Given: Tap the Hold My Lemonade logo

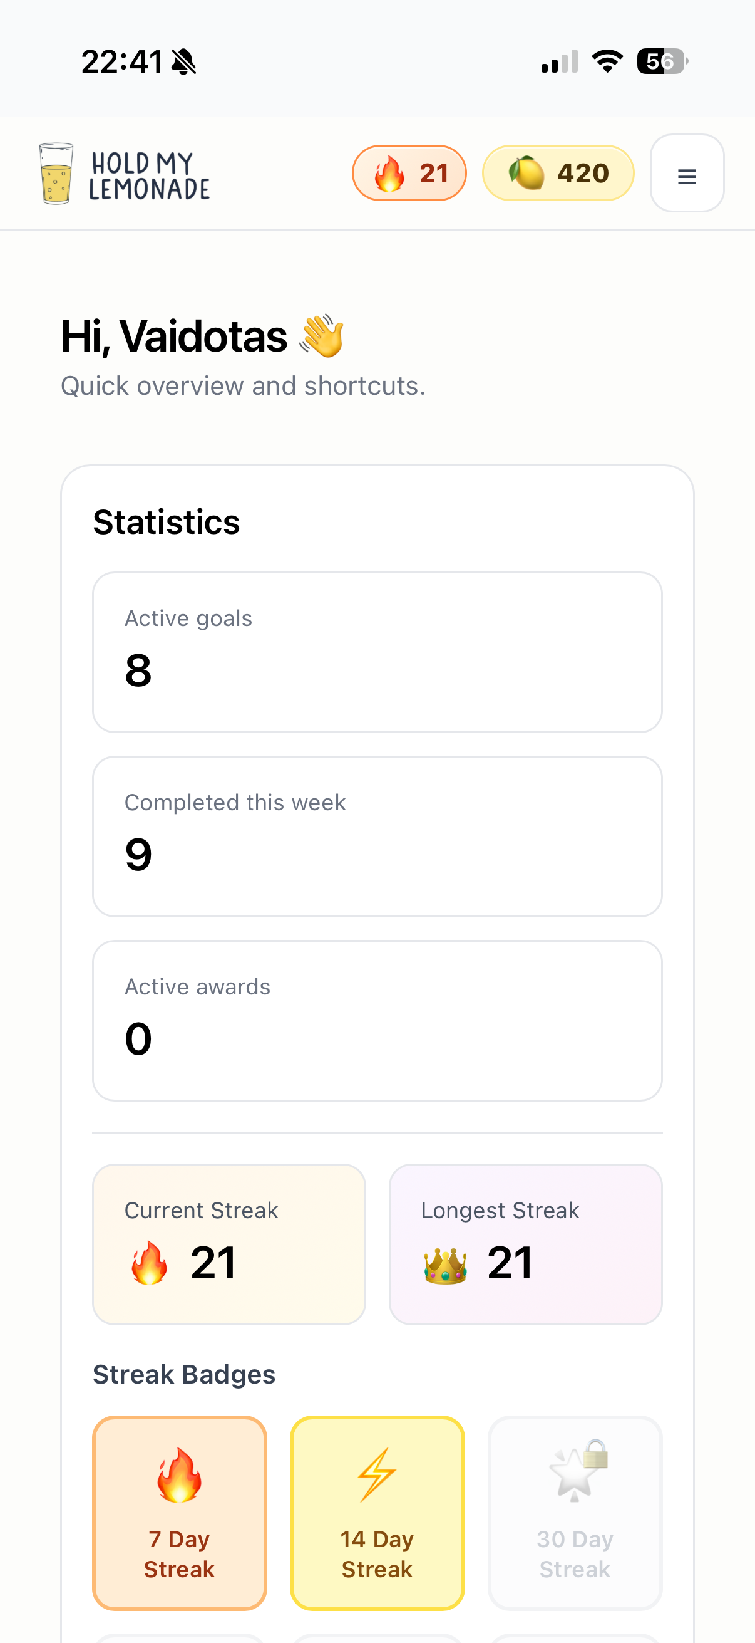Looking at the screenshot, I should [x=124, y=174].
